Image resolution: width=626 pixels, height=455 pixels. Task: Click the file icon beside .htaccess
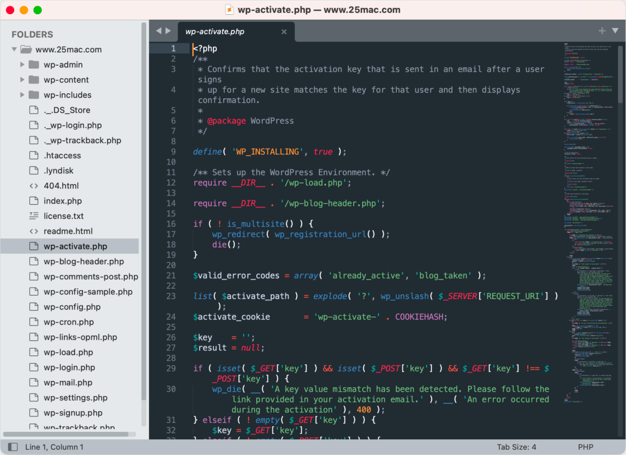(x=34, y=155)
